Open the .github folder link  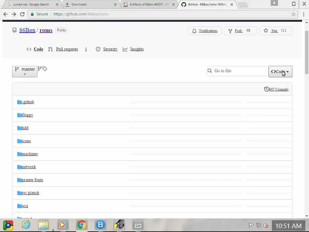click(x=28, y=102)
